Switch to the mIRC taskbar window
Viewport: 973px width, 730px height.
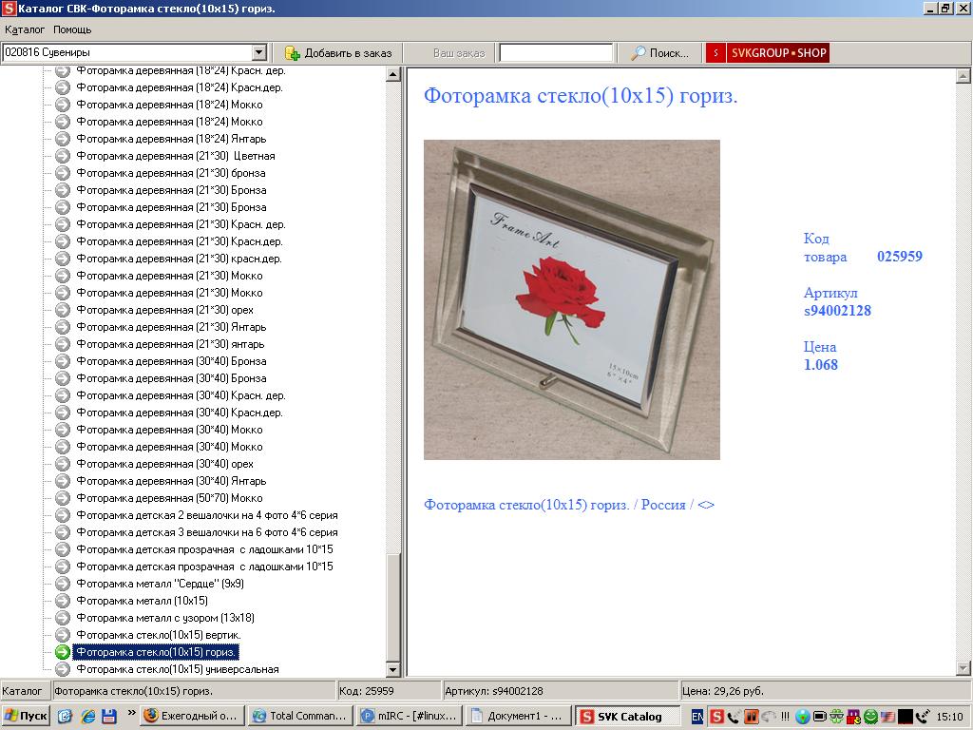coord(410,716)
